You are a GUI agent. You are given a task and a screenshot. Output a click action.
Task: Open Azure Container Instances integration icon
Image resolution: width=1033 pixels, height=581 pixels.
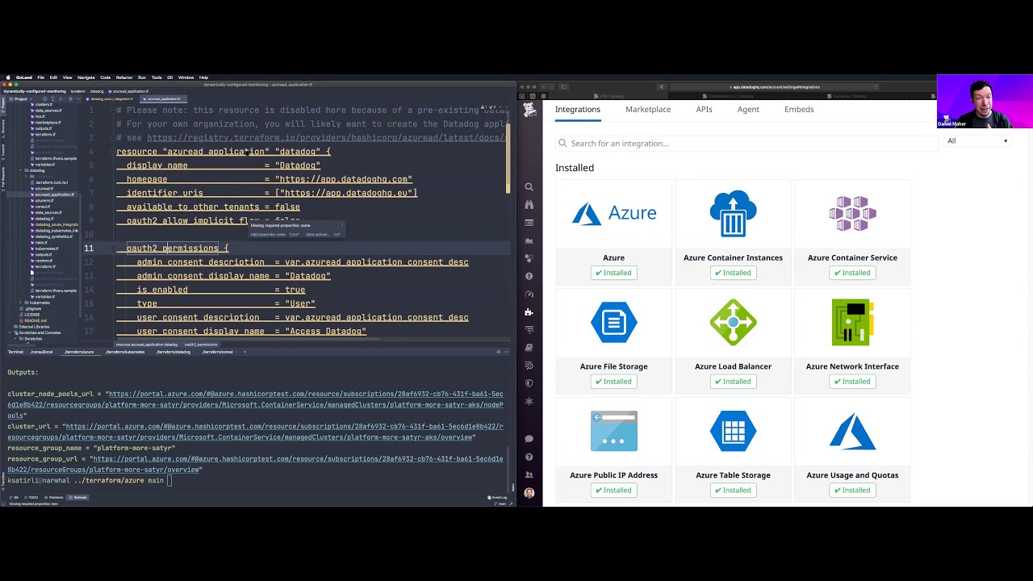pos(733,213)
